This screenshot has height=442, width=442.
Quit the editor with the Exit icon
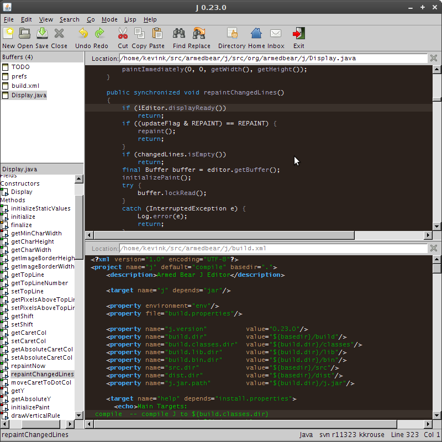298,33
